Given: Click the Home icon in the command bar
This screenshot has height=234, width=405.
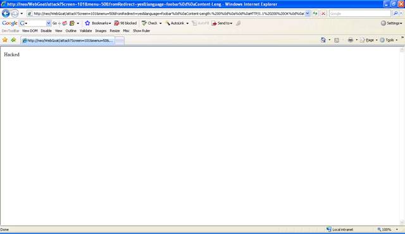Looking at the screenshot, I should [323, 40].
